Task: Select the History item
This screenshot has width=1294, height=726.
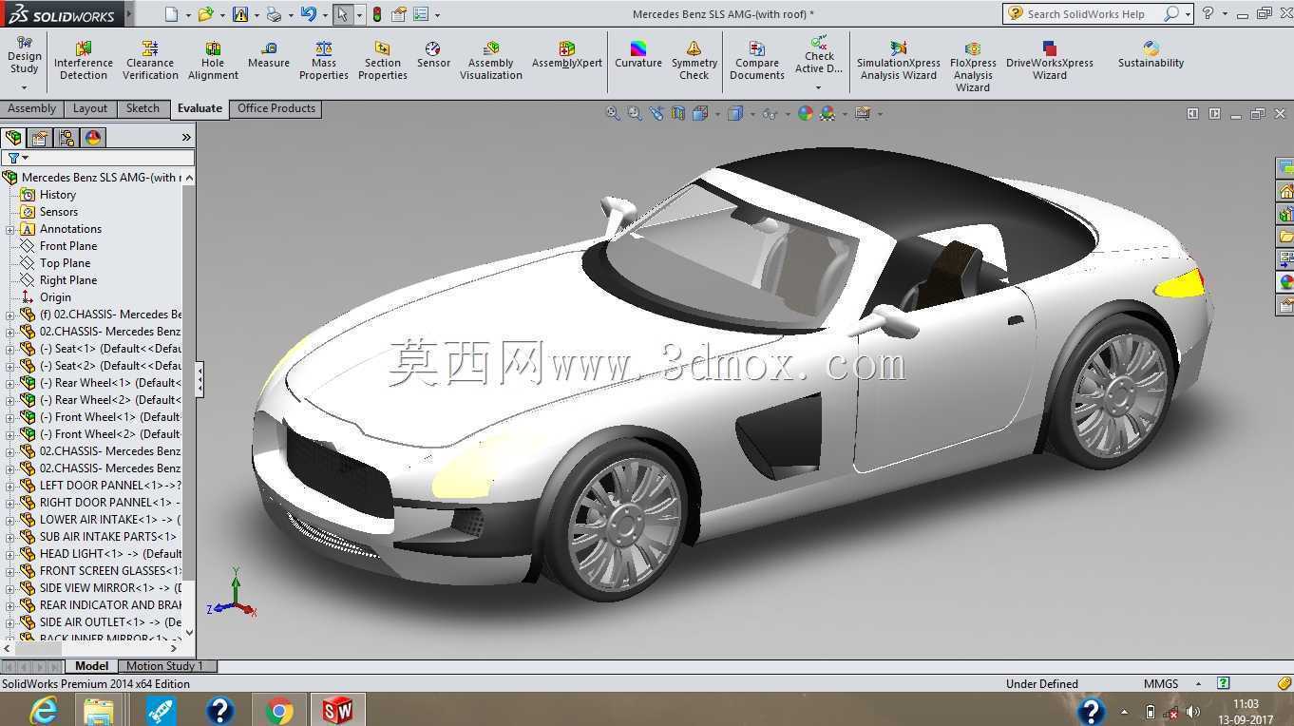Action: tap(57, 195)
